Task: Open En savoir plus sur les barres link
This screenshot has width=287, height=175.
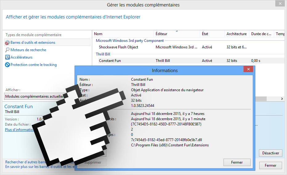Action: point(40,167)
